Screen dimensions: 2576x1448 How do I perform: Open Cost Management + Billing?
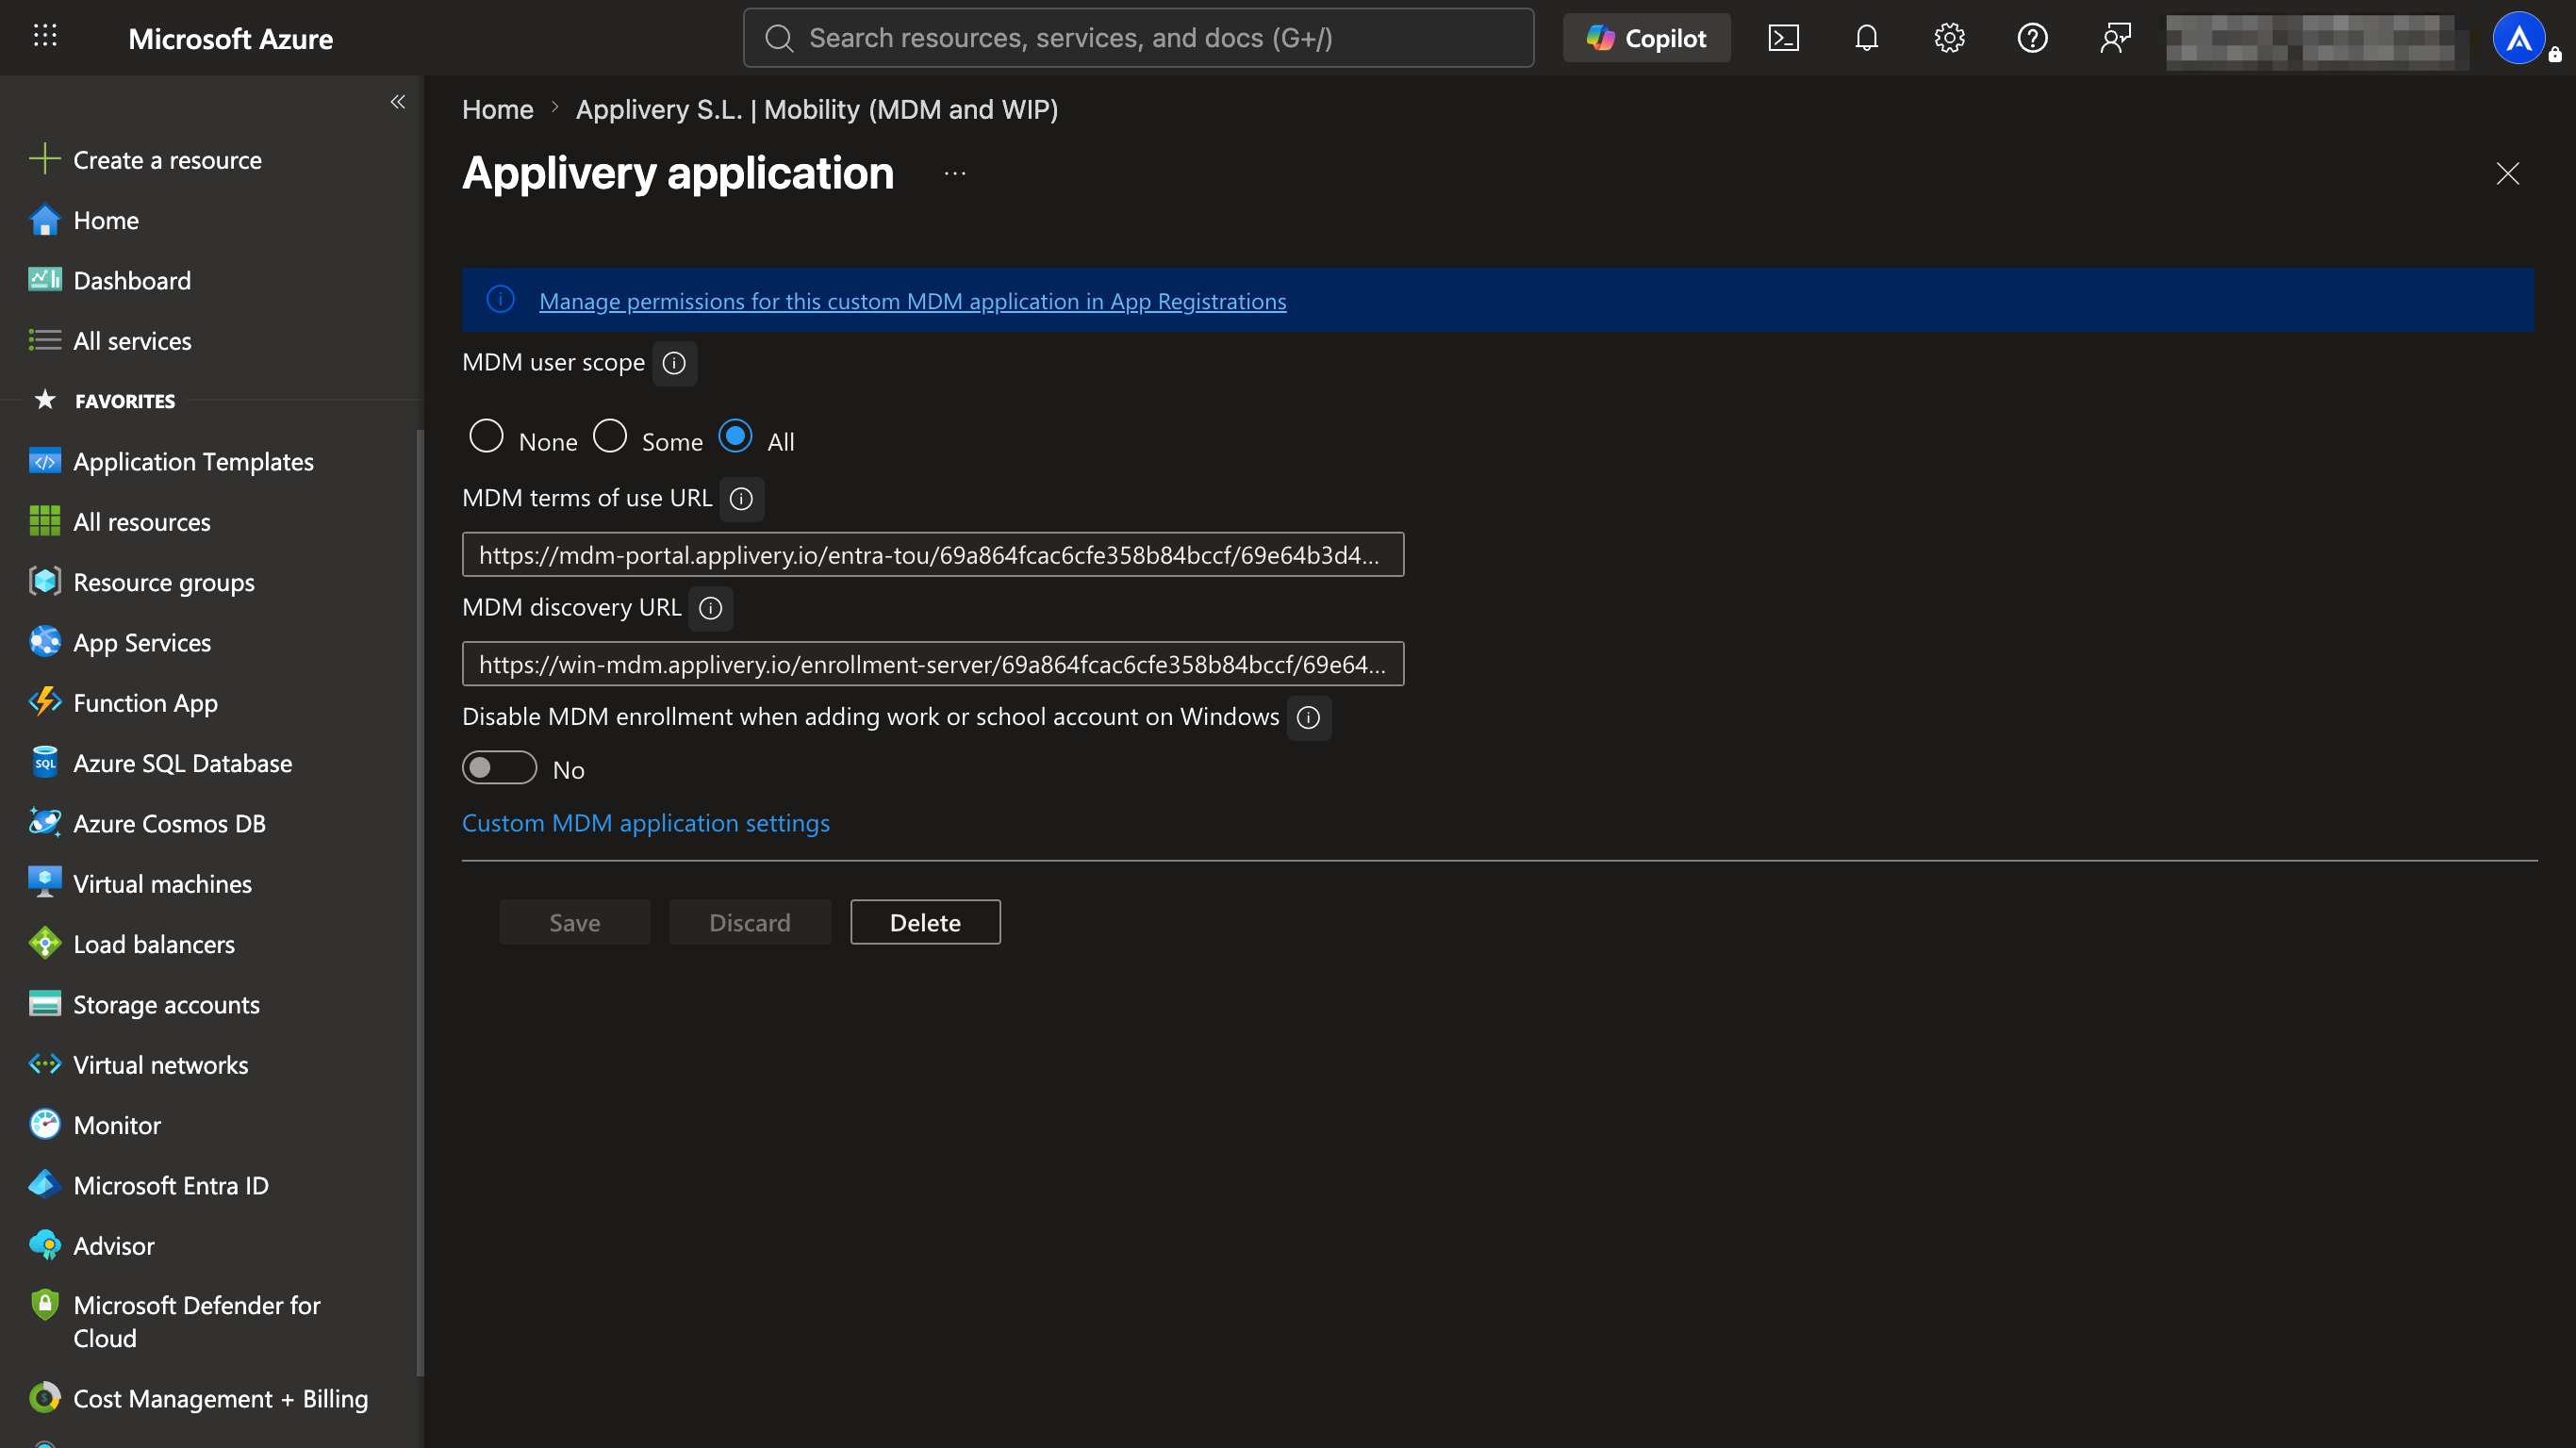click(199, 1398)
